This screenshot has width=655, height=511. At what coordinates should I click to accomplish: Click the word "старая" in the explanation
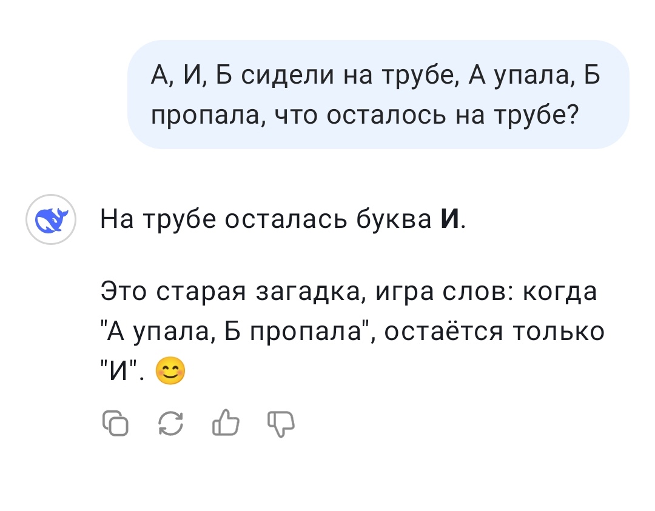[x=201, y=292]
